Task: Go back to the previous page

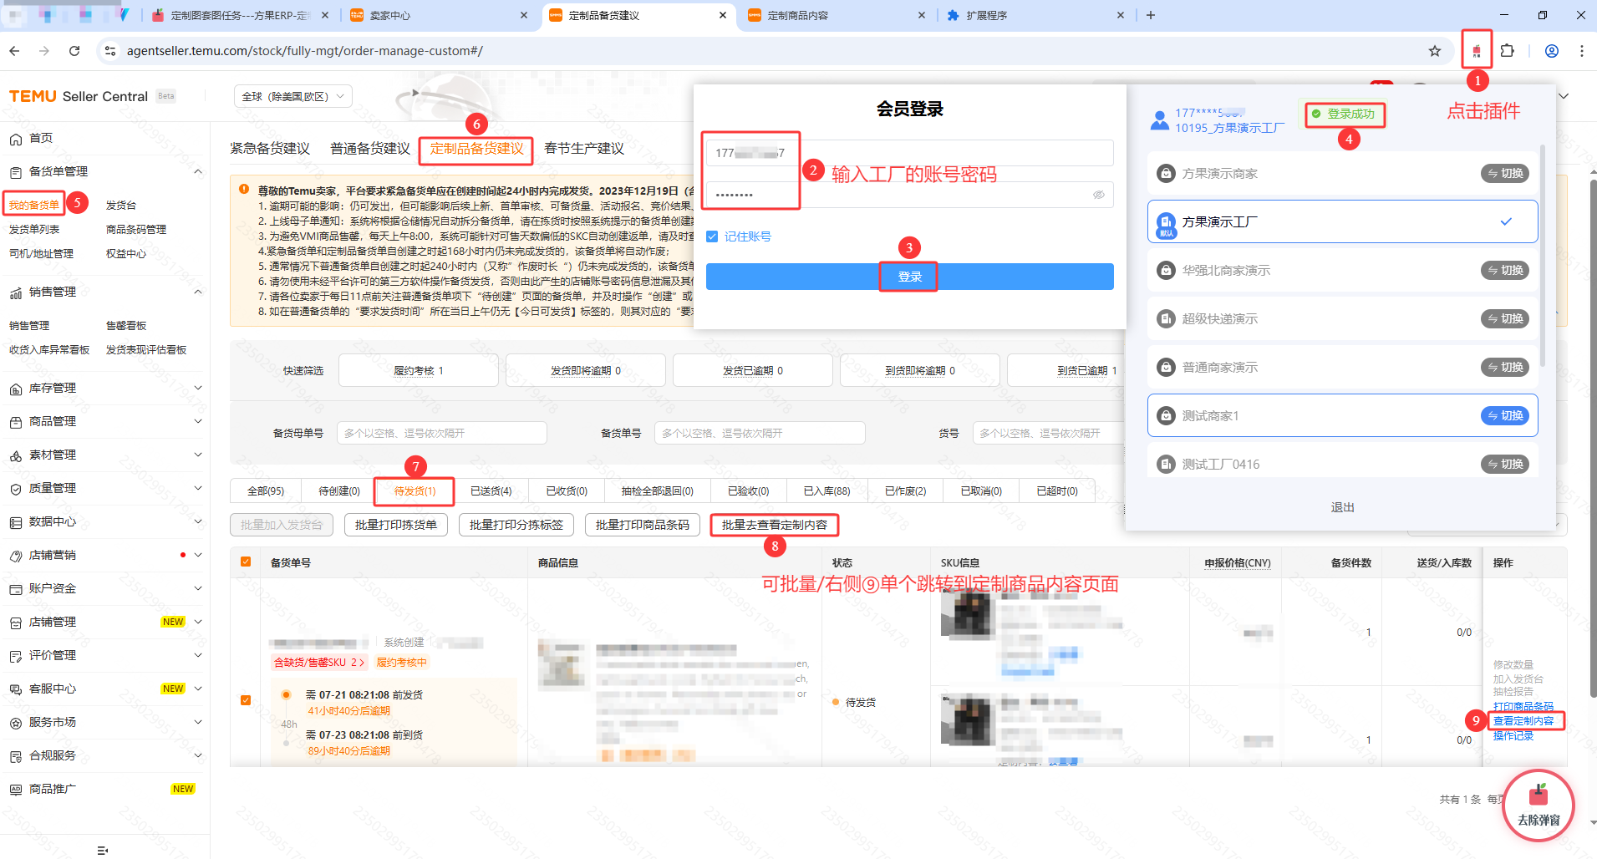Action: (14, 51)
